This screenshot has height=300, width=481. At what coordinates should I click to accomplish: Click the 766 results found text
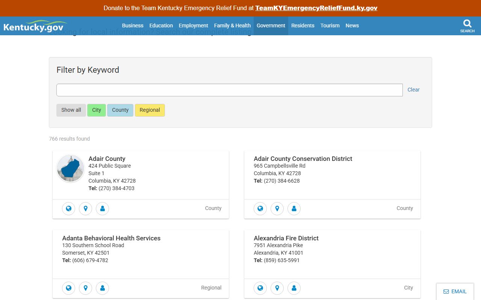click(70, 139)
